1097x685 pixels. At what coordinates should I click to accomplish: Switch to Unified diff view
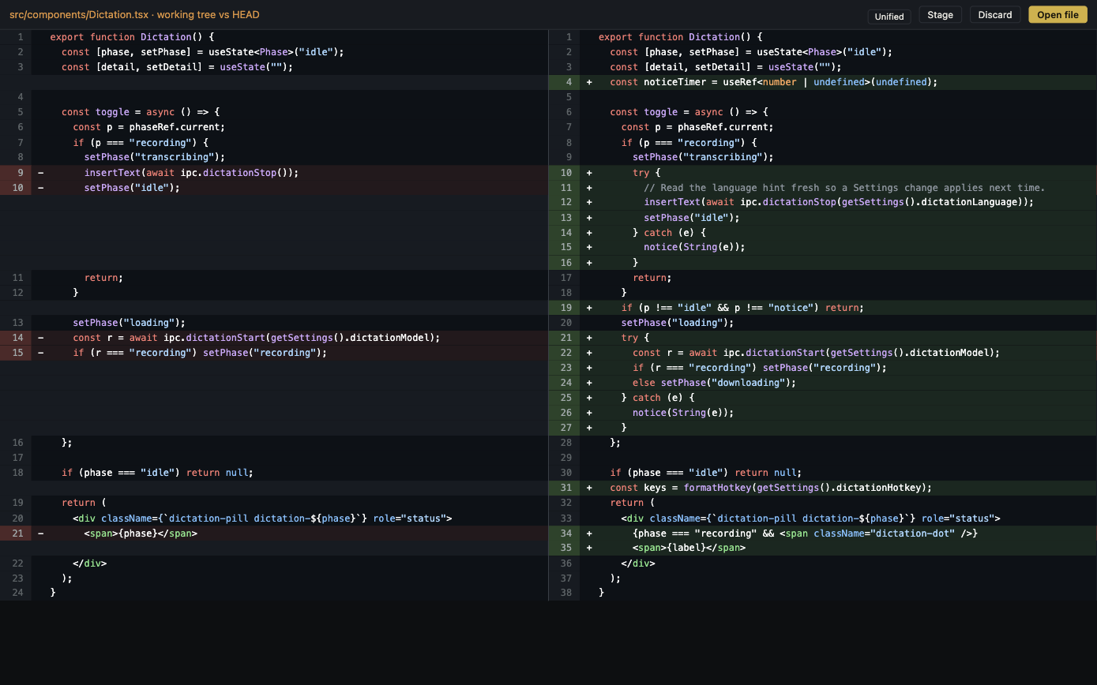889,16
